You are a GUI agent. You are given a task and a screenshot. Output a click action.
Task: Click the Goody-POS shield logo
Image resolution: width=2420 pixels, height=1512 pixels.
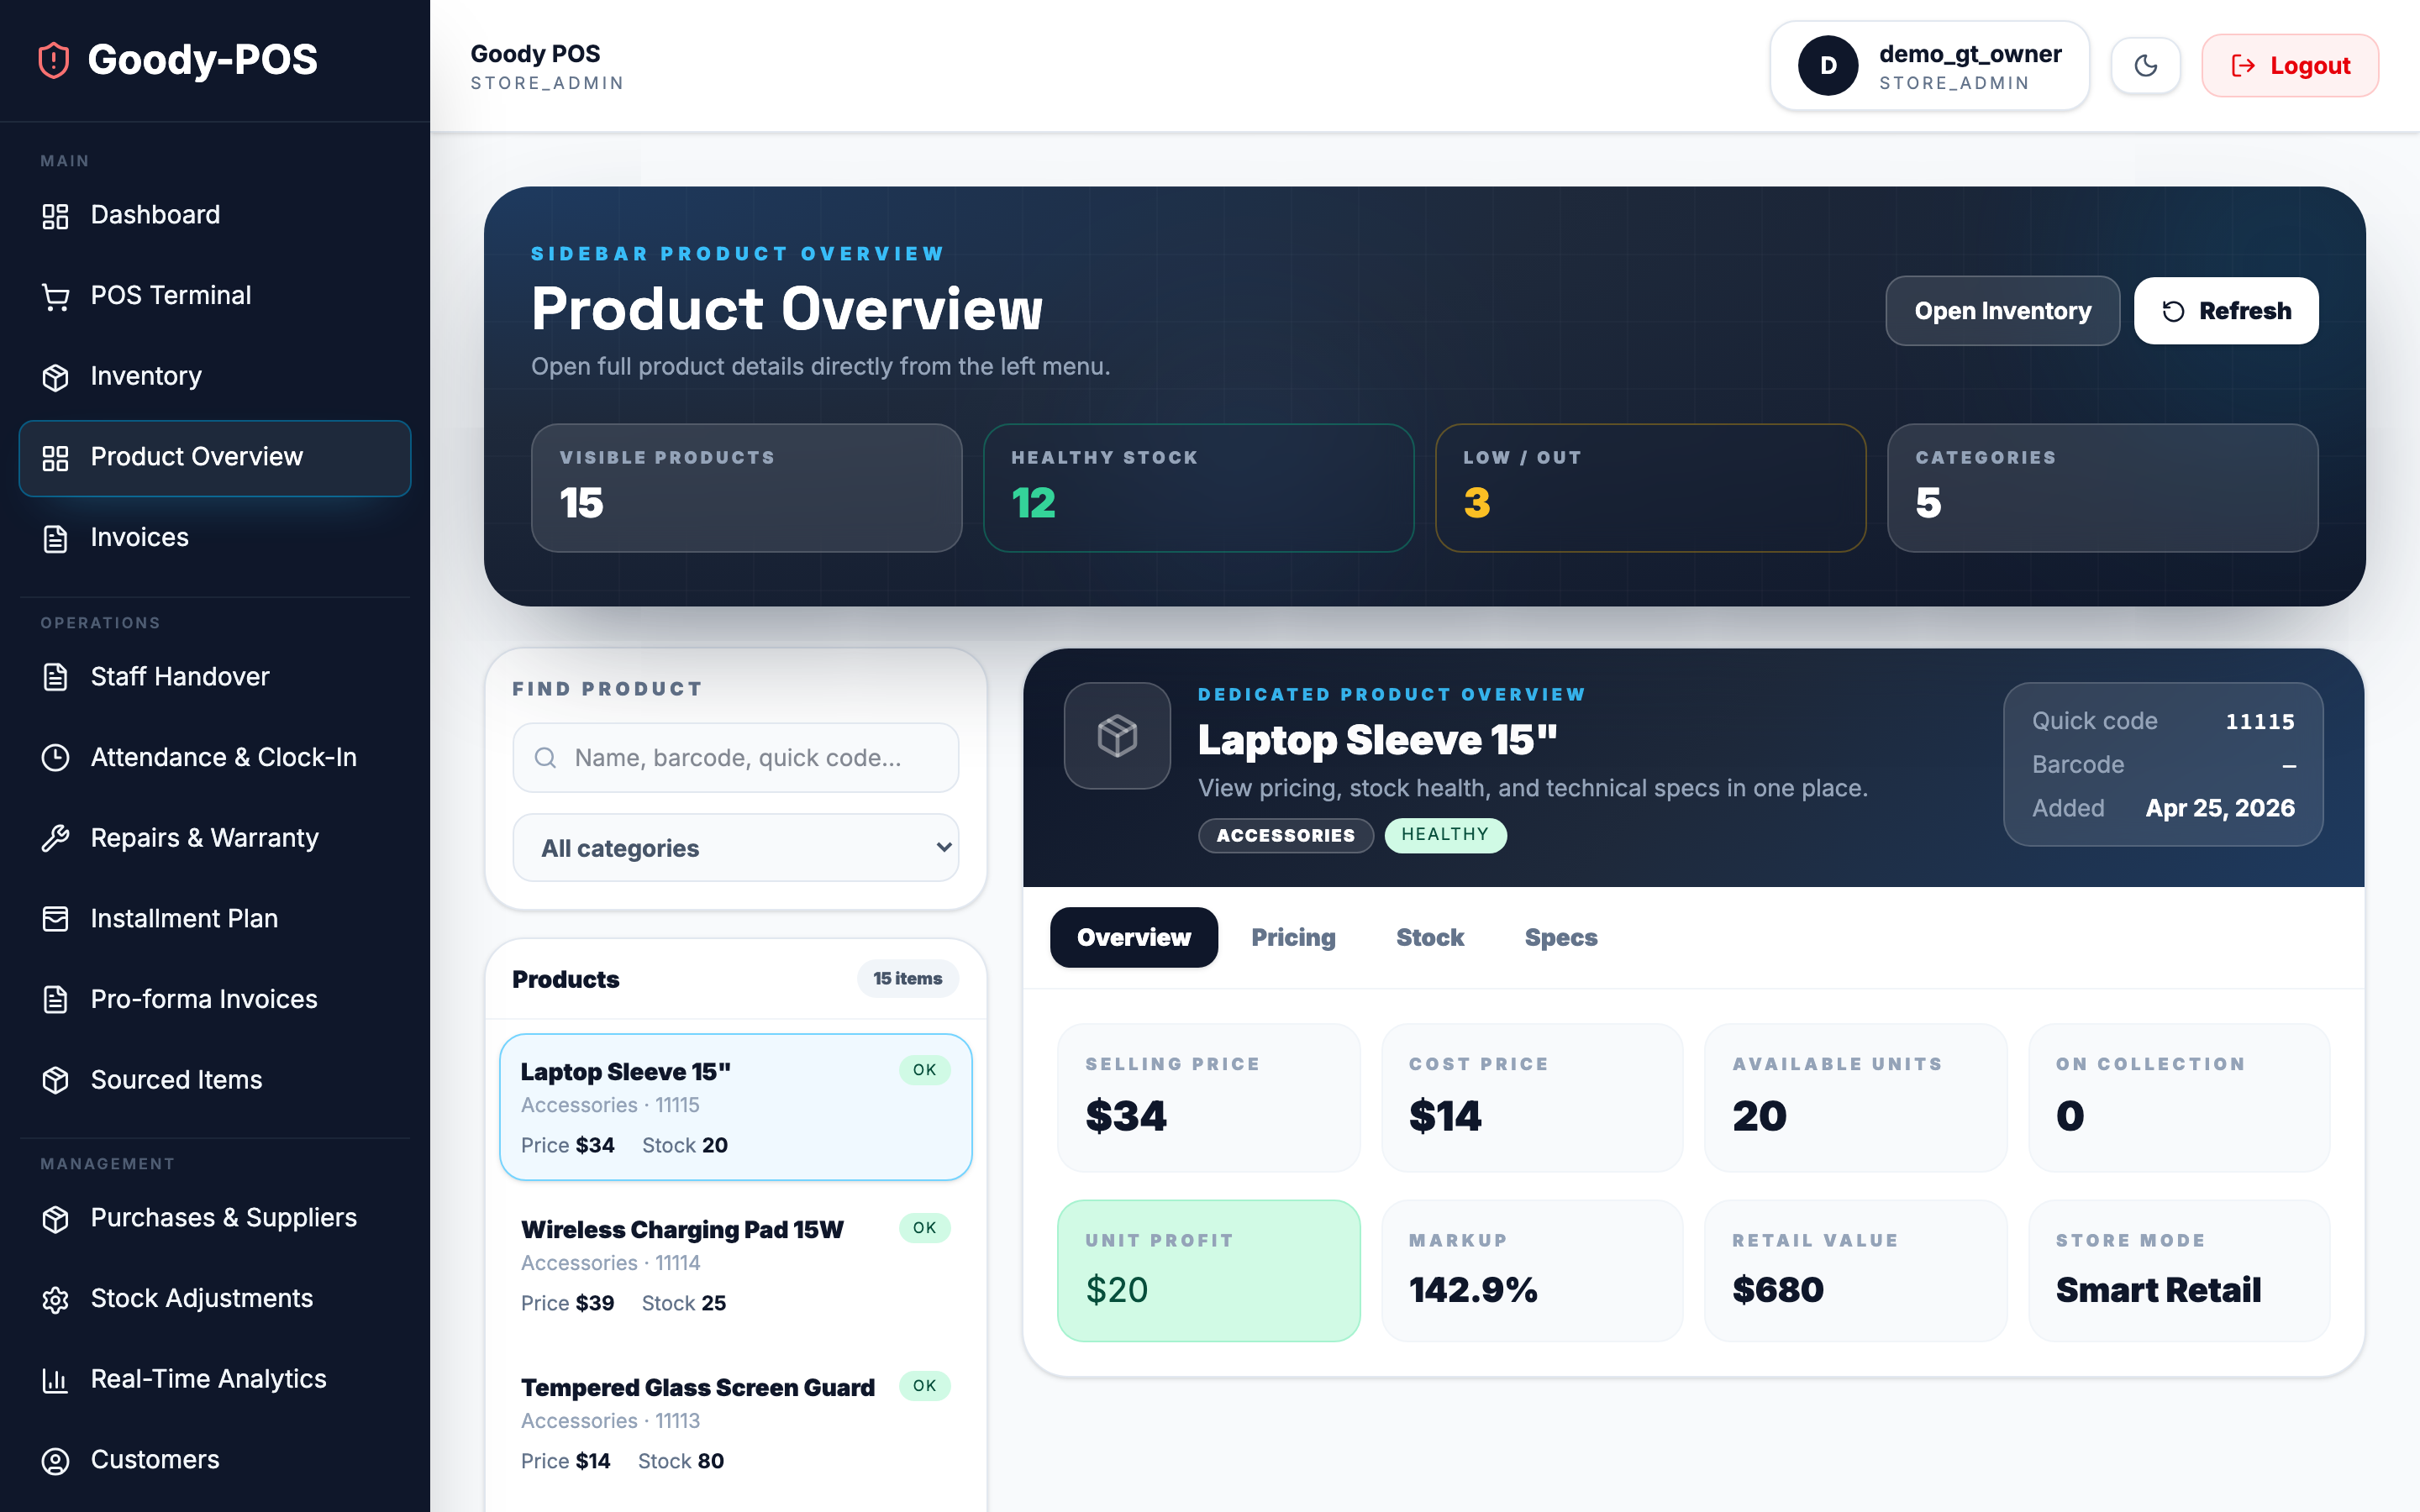[52, 60]
